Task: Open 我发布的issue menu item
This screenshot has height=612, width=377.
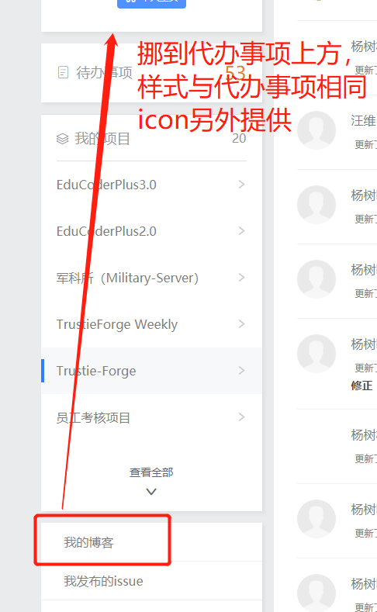Action: click(103, 581)
